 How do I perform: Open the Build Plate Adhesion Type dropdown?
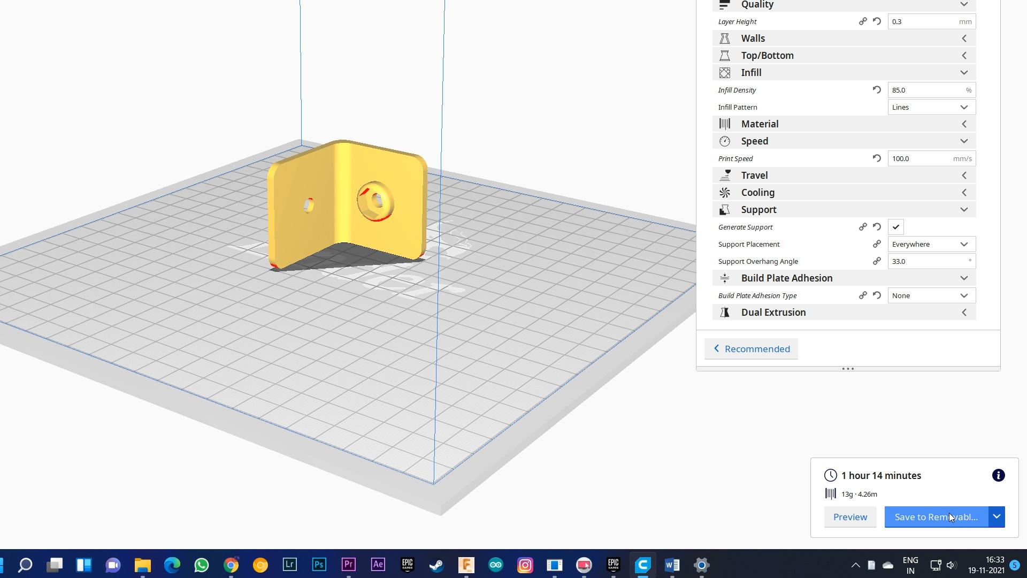931,295
